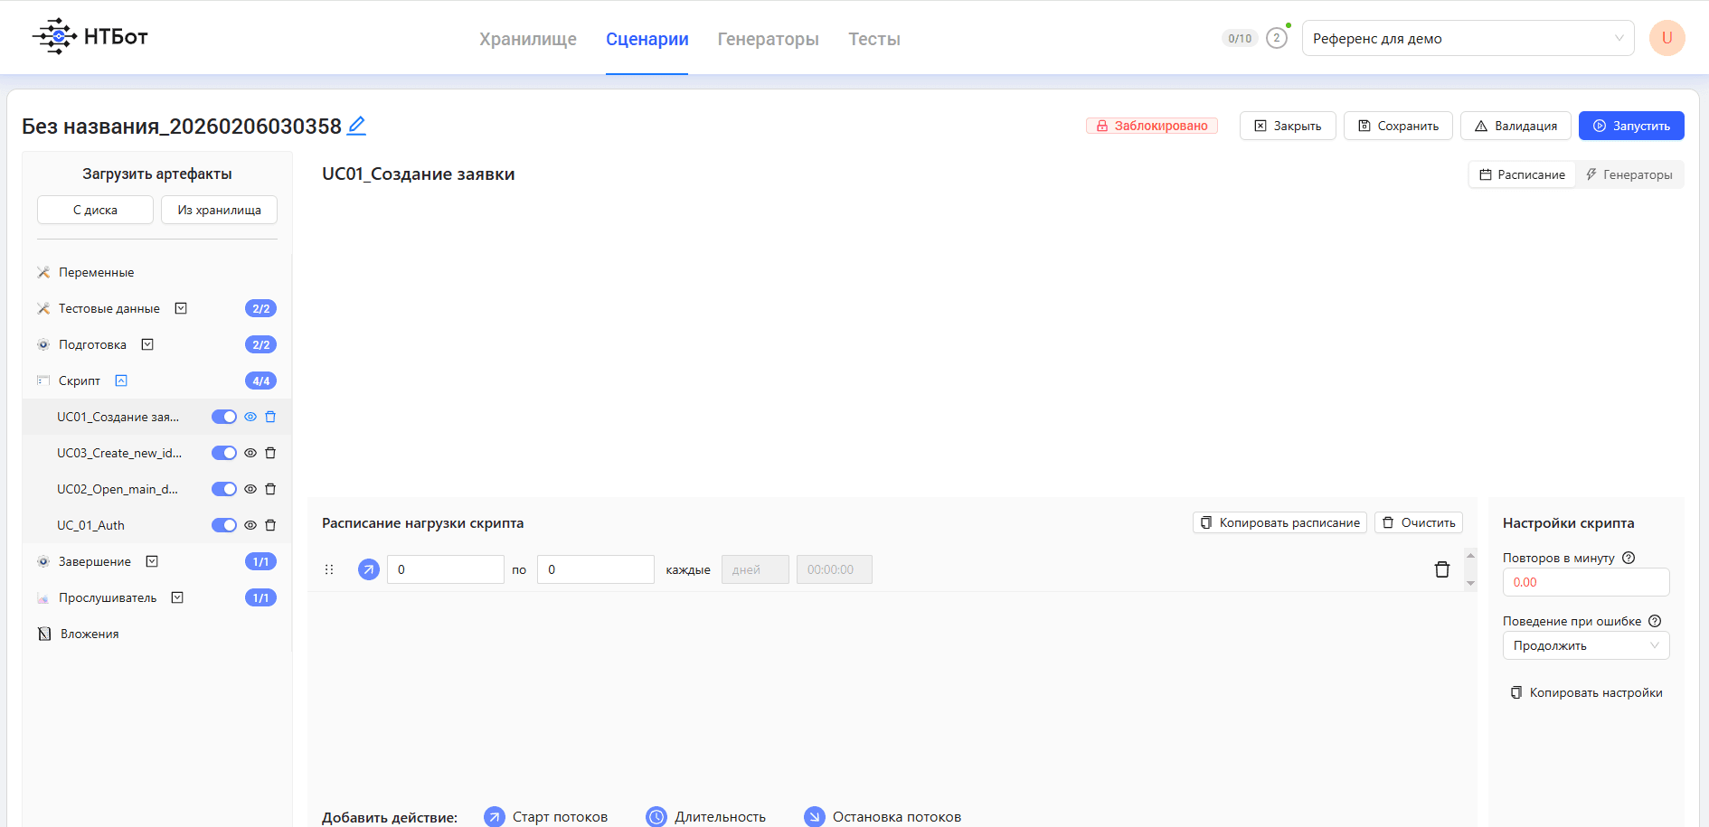Add Длительность action

[706, 816]
